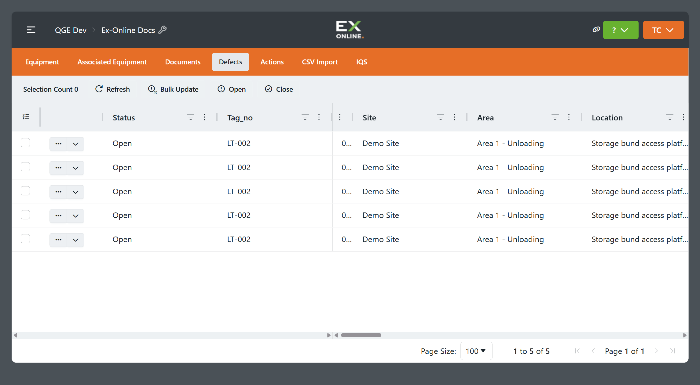This screenshot has height=385, width=700.
Task: Open the Site column three-dot menu
Action: [454, 117]
